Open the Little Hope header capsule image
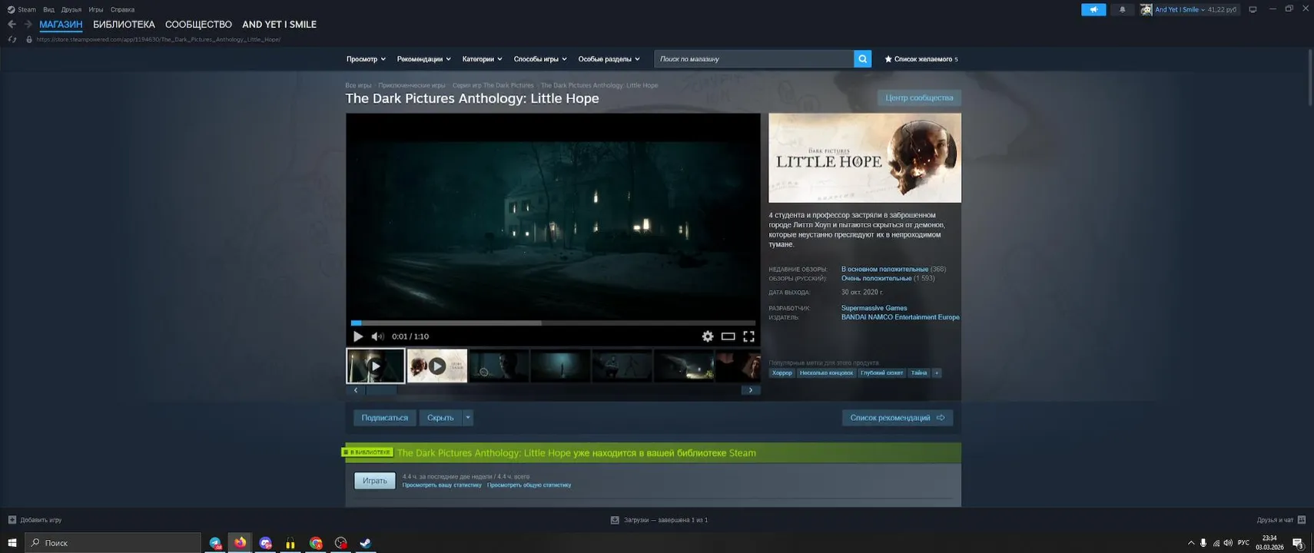 click(864, 158)
